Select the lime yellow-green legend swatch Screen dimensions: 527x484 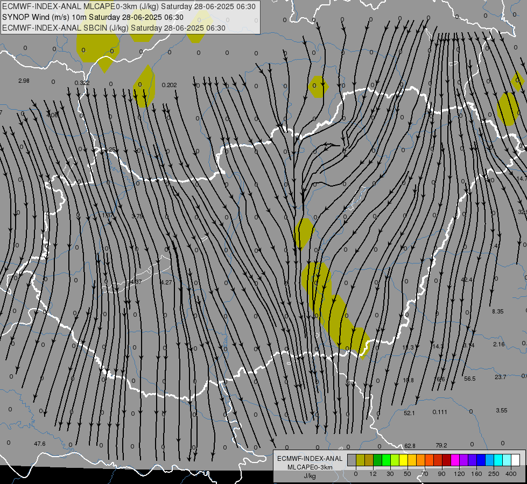395,460
